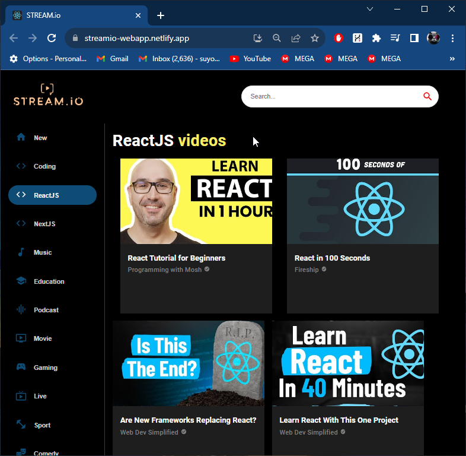The width and height of the screenshot is (466, 456).
Task: Open the Chrome profile avatar
Action: point(433,38)
